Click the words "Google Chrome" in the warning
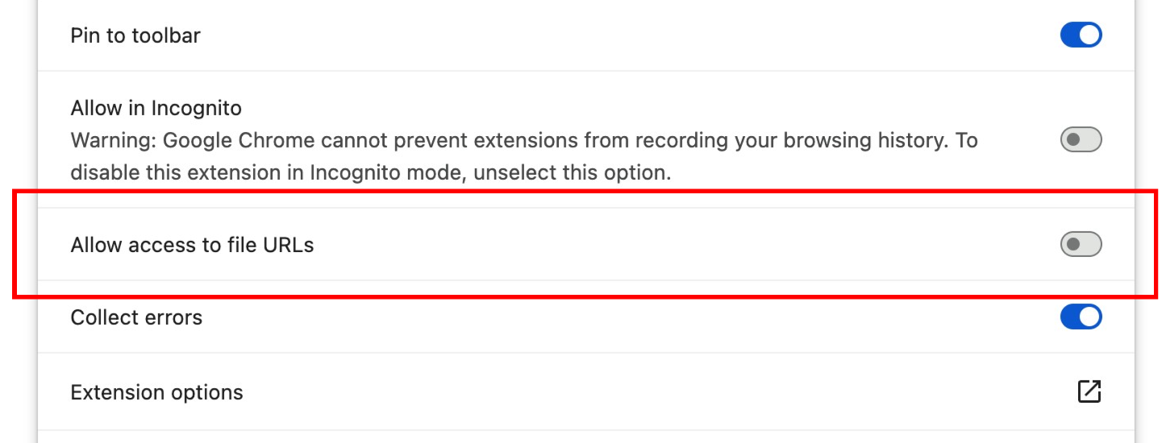Image resolution: width=1166 pixels, height=443 pixels. pos(239,141)
